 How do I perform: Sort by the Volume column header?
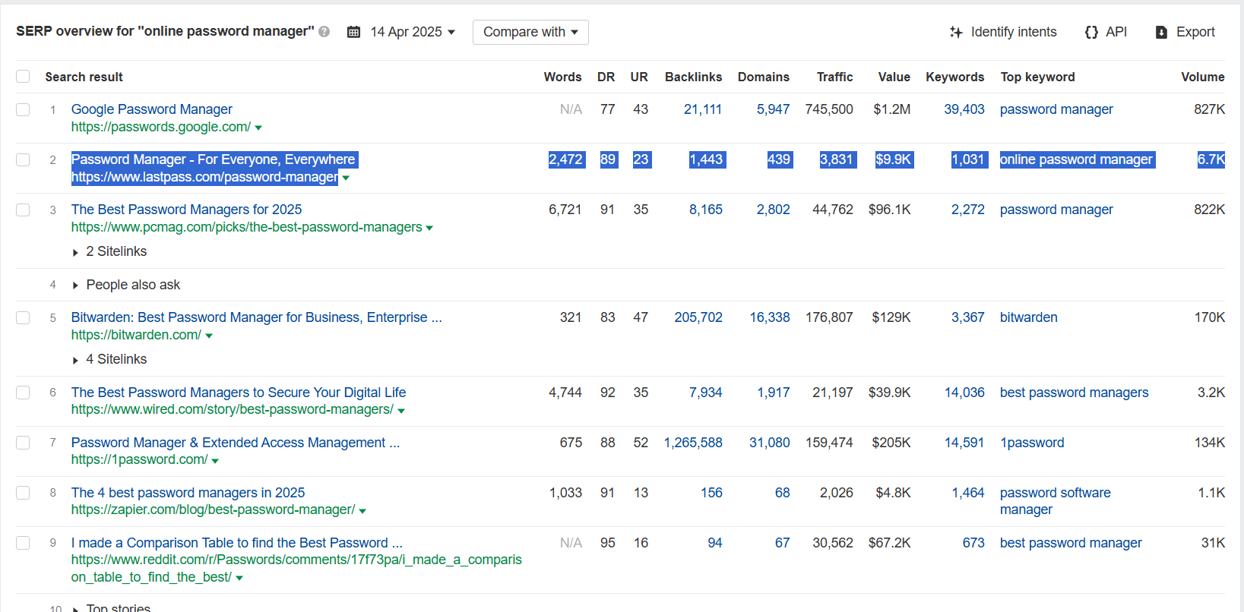[1202, 77]
